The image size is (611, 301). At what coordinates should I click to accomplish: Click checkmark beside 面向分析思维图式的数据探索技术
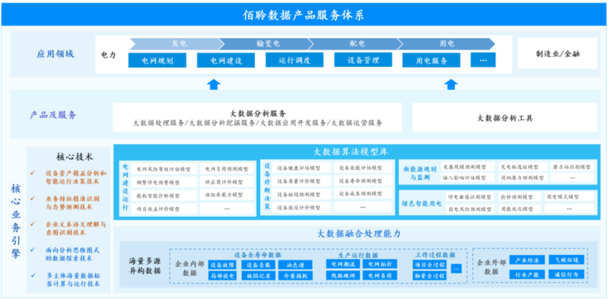[33, 250]
